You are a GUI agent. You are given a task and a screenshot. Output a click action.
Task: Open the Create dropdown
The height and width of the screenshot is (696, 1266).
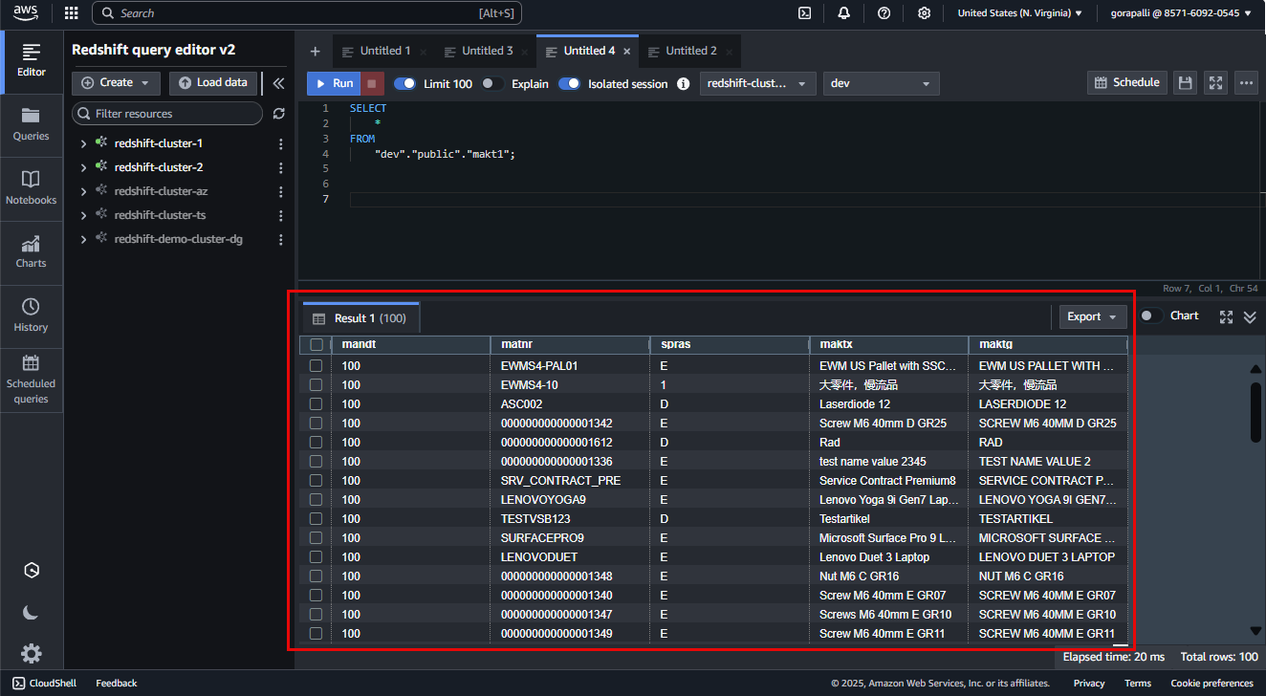tap(116, 83)
